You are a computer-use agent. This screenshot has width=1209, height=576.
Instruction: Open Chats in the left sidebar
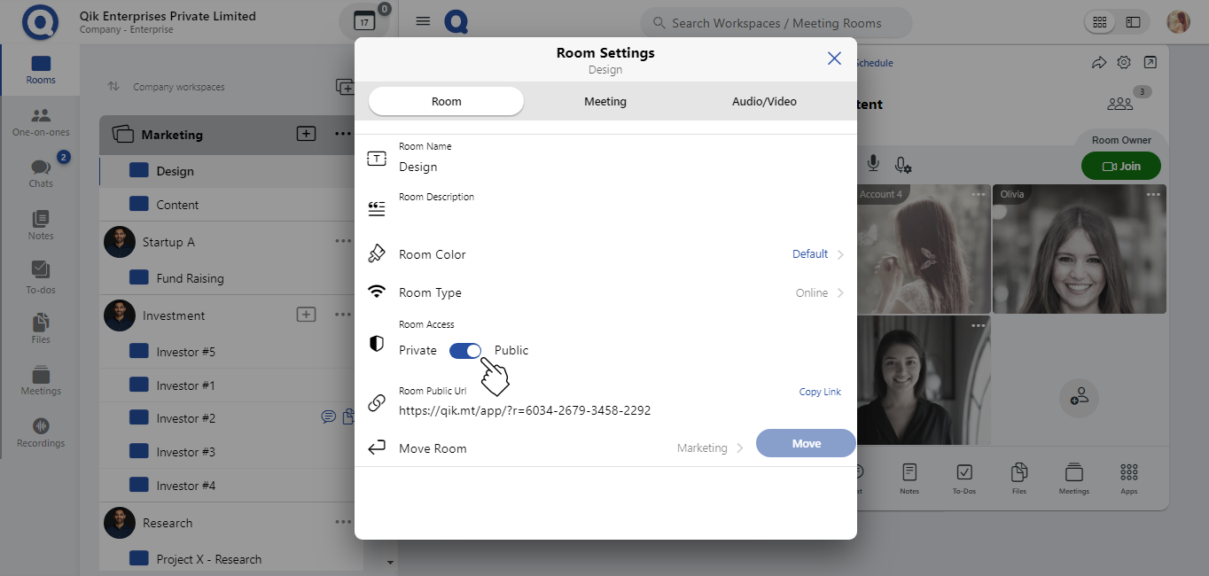(41, 172)
